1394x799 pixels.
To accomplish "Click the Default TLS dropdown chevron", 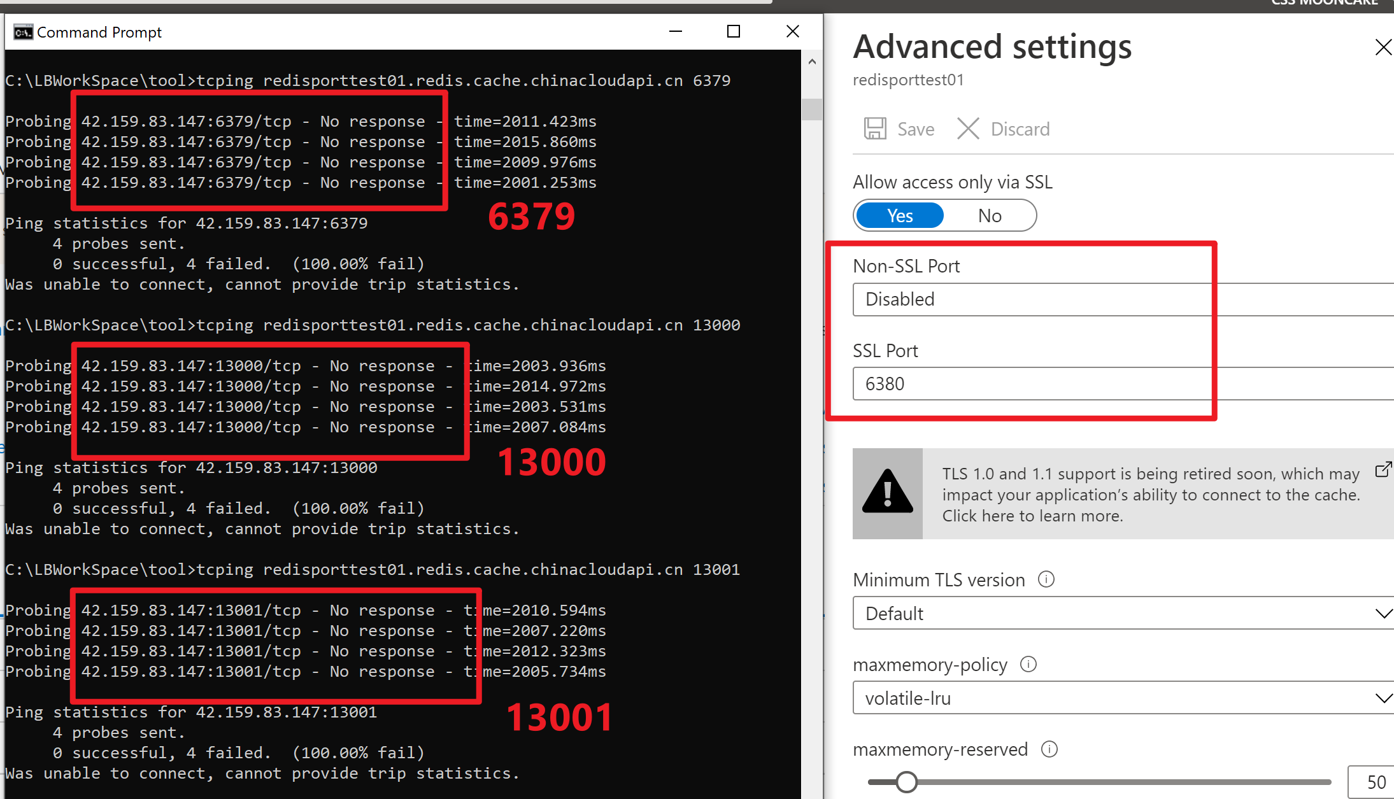I will pos(1383,613).
